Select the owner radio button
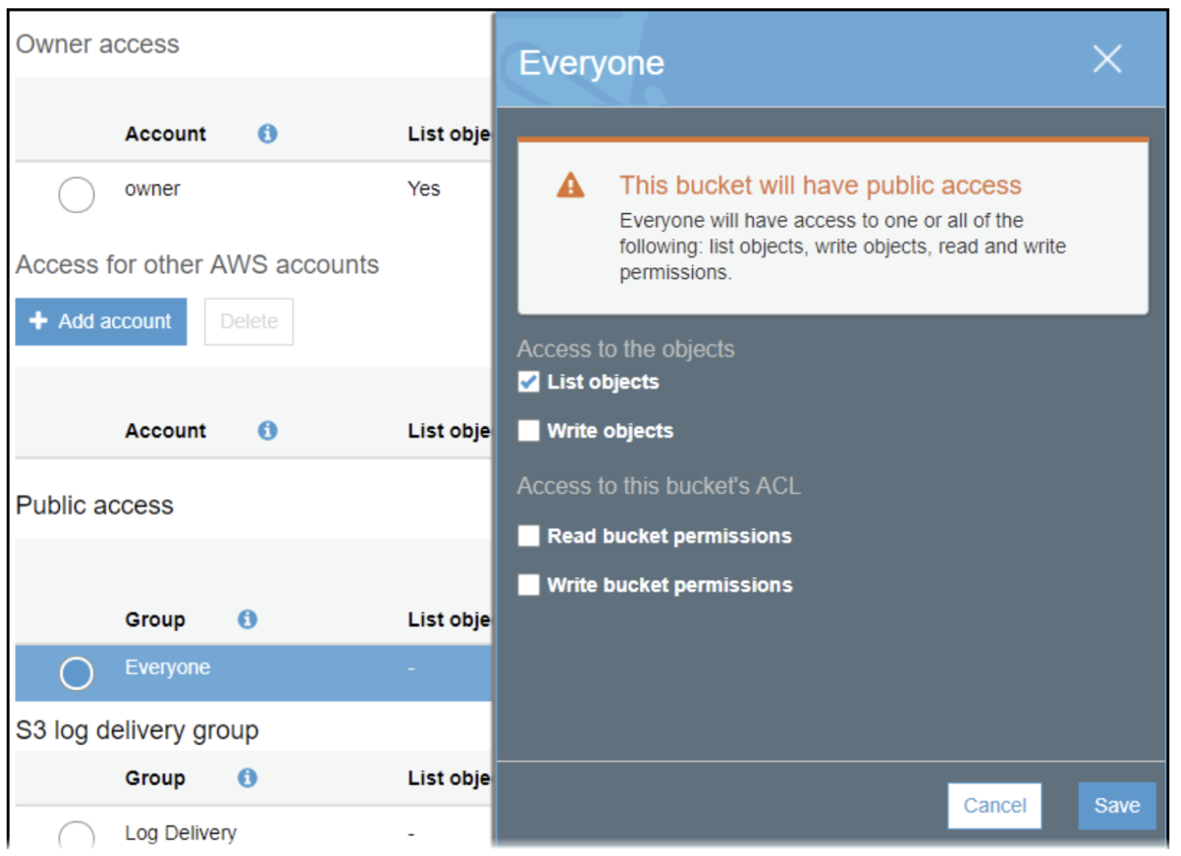This screenshot has height=856, width=1181. [x=77, y=195]
